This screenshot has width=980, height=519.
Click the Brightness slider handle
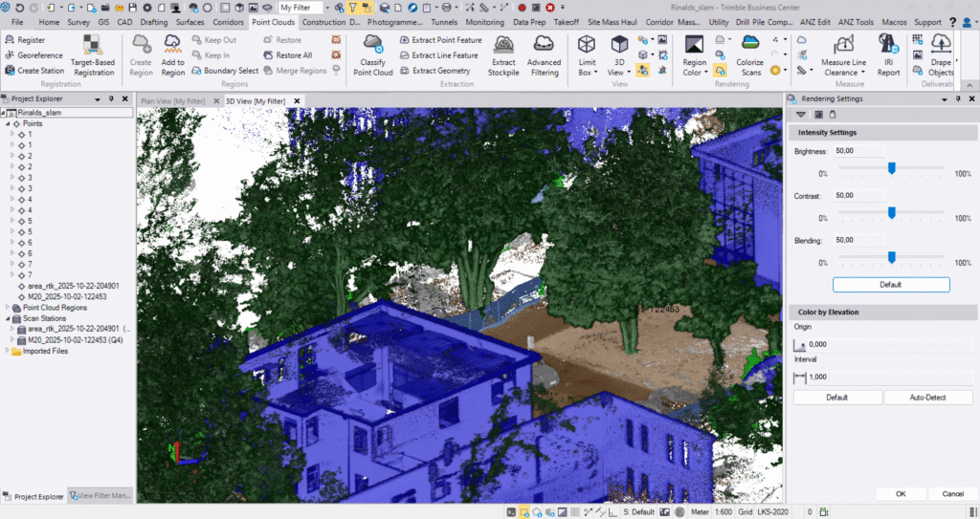[x=892, y=168]
